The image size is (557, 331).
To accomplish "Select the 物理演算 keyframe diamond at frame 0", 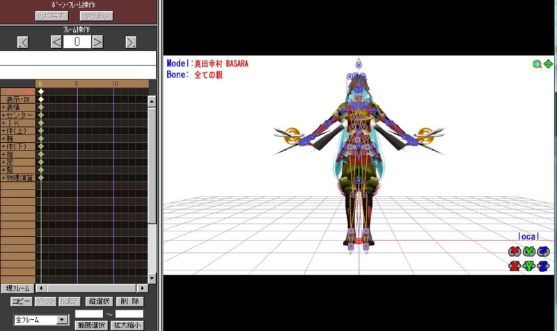I will pyautogui.click(x=41, y=178).
